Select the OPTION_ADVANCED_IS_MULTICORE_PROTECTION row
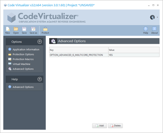This screenshot has height=133, width=163. 104,55
